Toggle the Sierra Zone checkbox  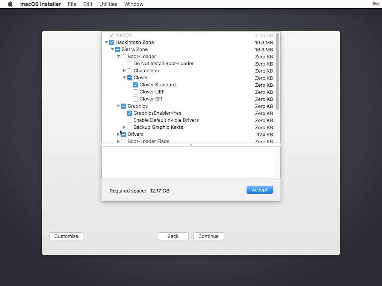tap(118, 49)
